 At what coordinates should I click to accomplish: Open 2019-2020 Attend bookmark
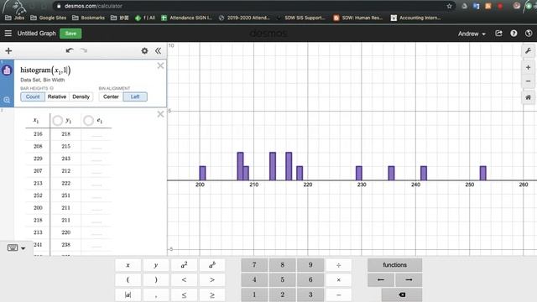pos(244,18)
